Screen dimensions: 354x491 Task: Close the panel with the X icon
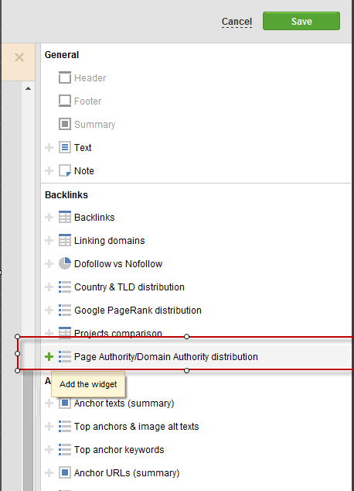(x=19, y=57)
